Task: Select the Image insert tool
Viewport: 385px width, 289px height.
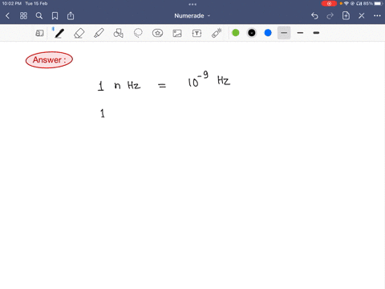Action: [177, 33]
